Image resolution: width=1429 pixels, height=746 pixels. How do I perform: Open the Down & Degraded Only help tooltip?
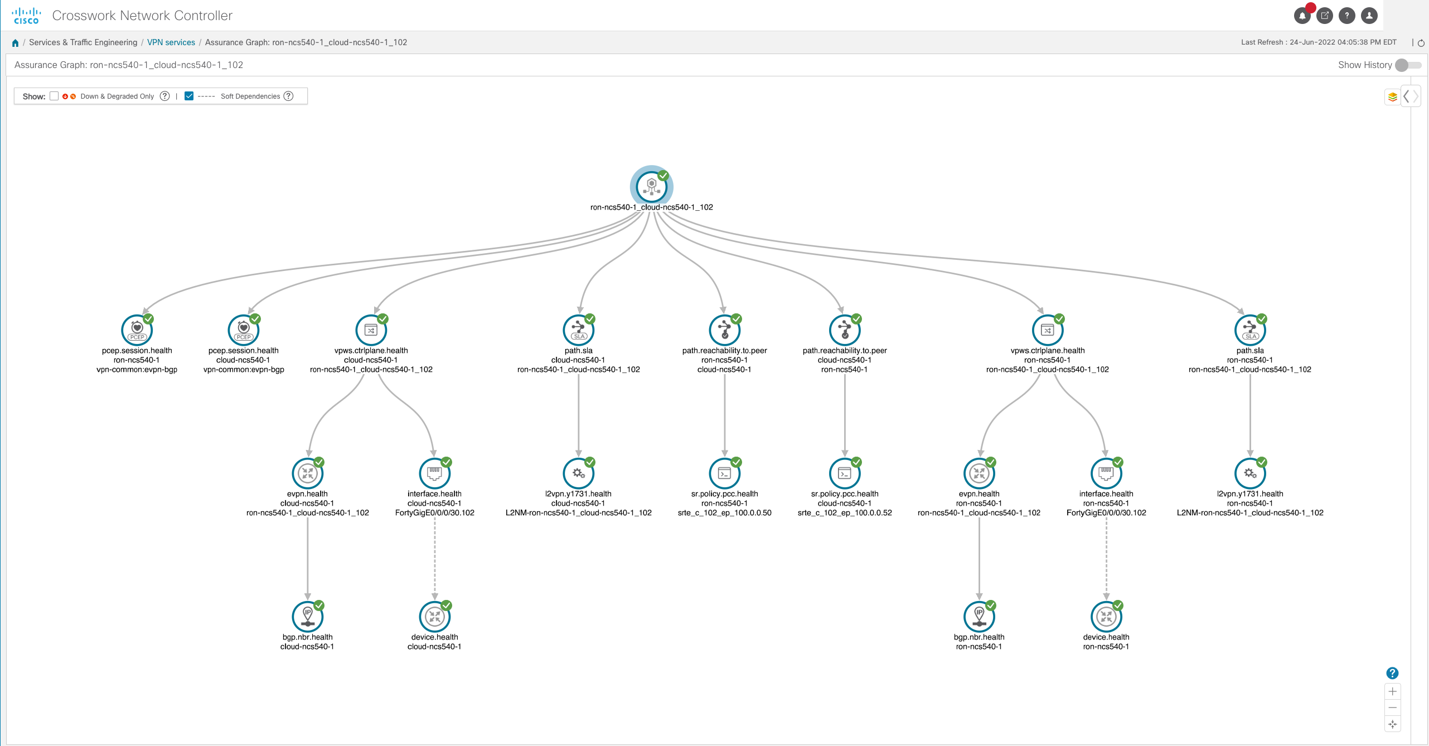(x=164, y=96)
